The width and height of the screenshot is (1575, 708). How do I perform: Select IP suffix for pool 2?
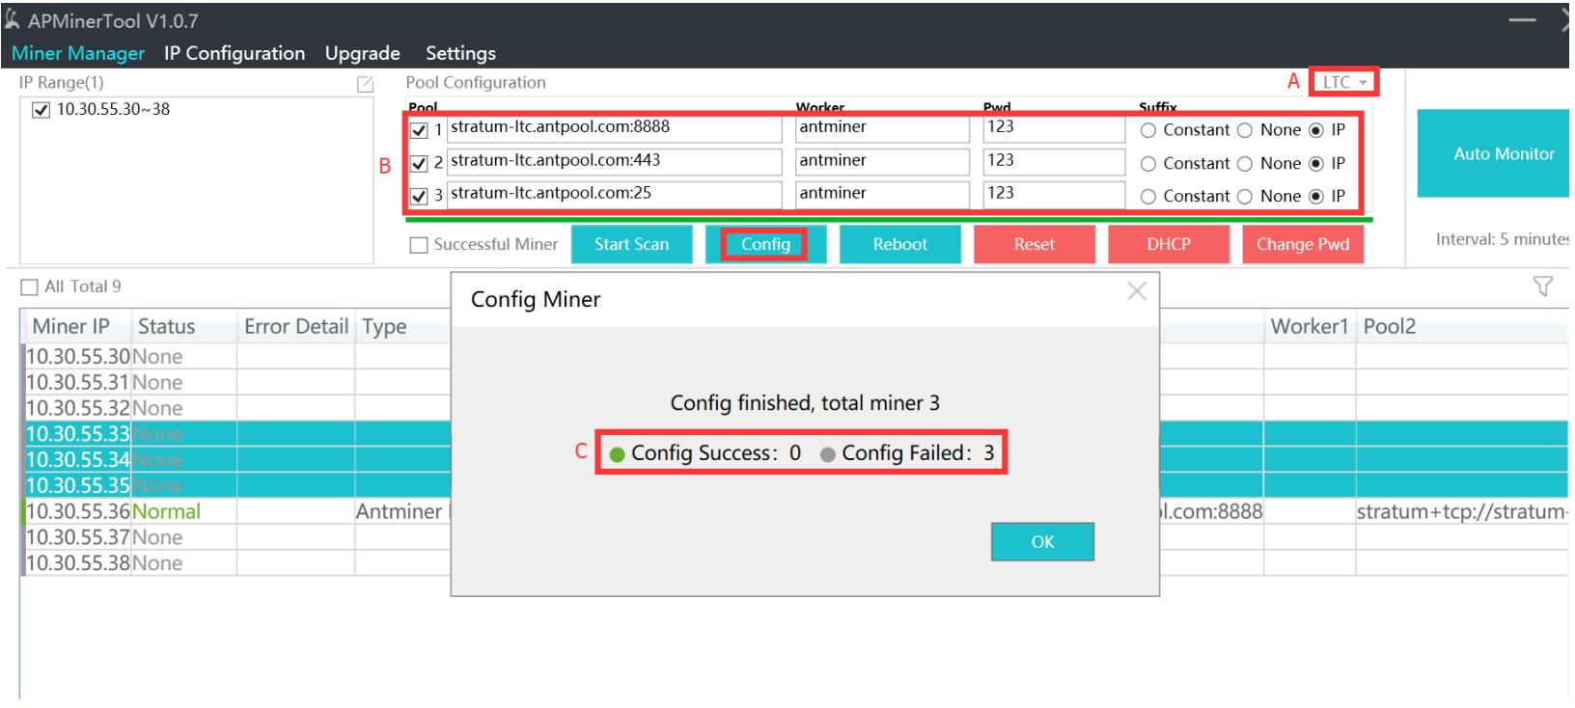coord(1316,164)
